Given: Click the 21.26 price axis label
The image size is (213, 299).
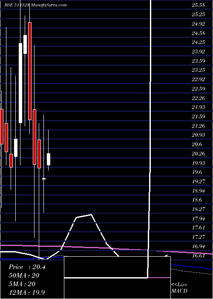Looking at the screenshot, I should 199,126.
